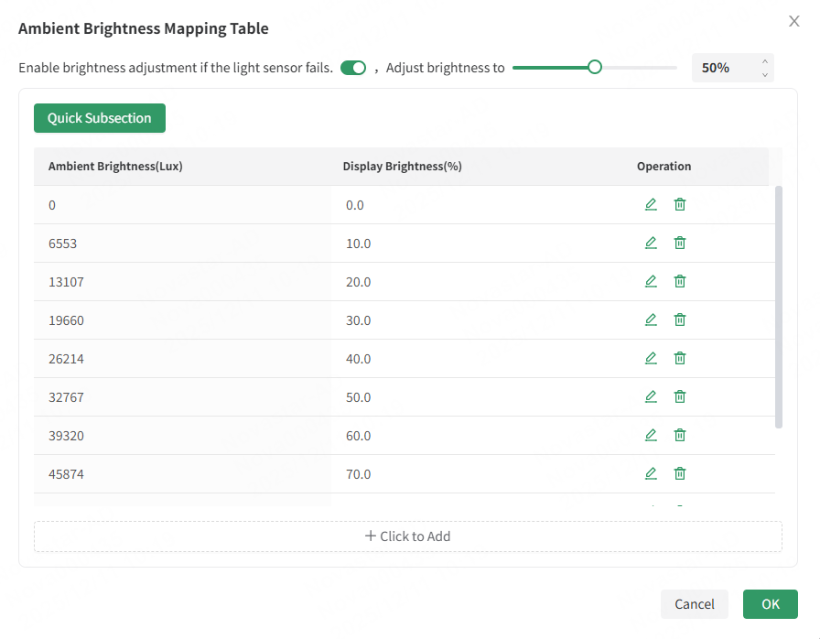Cancel the brightness mapping dialog
820x639 pixels.
[x=694, y=604]
